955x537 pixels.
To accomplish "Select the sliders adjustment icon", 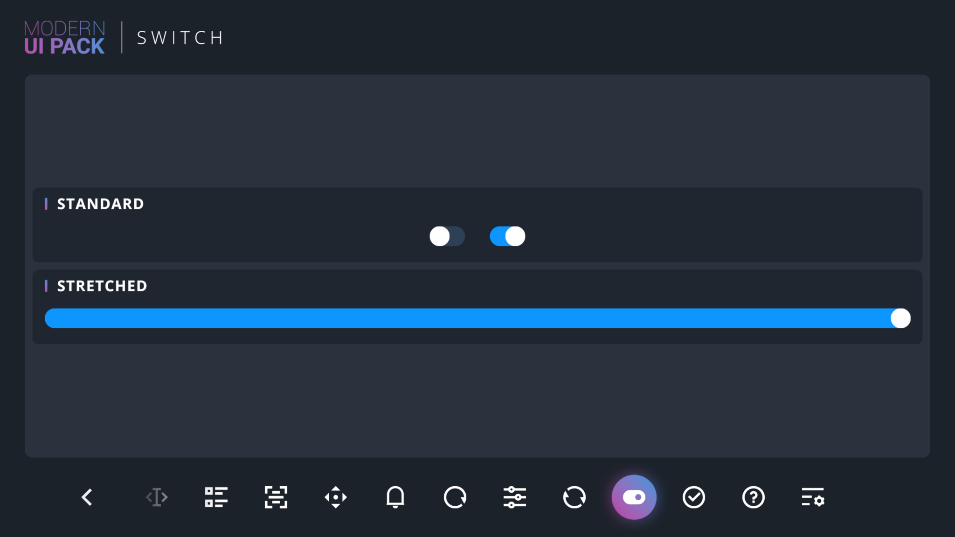I will [x=515, y=497].
